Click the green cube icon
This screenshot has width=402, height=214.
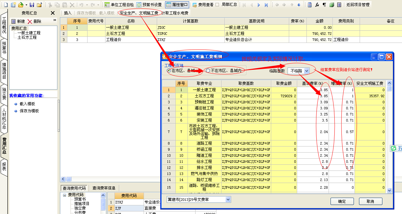pyautogui.click(x=332, y=5)
